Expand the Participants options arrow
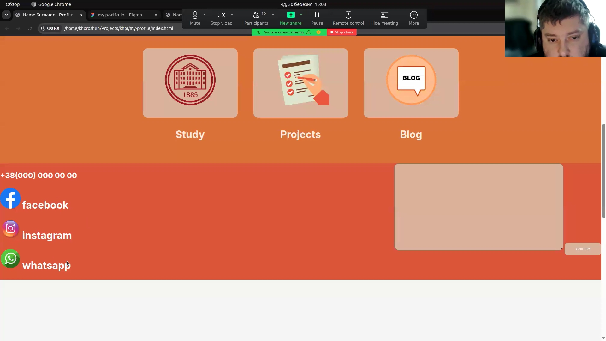Screen dimensions: 606x341 [273, 15]
